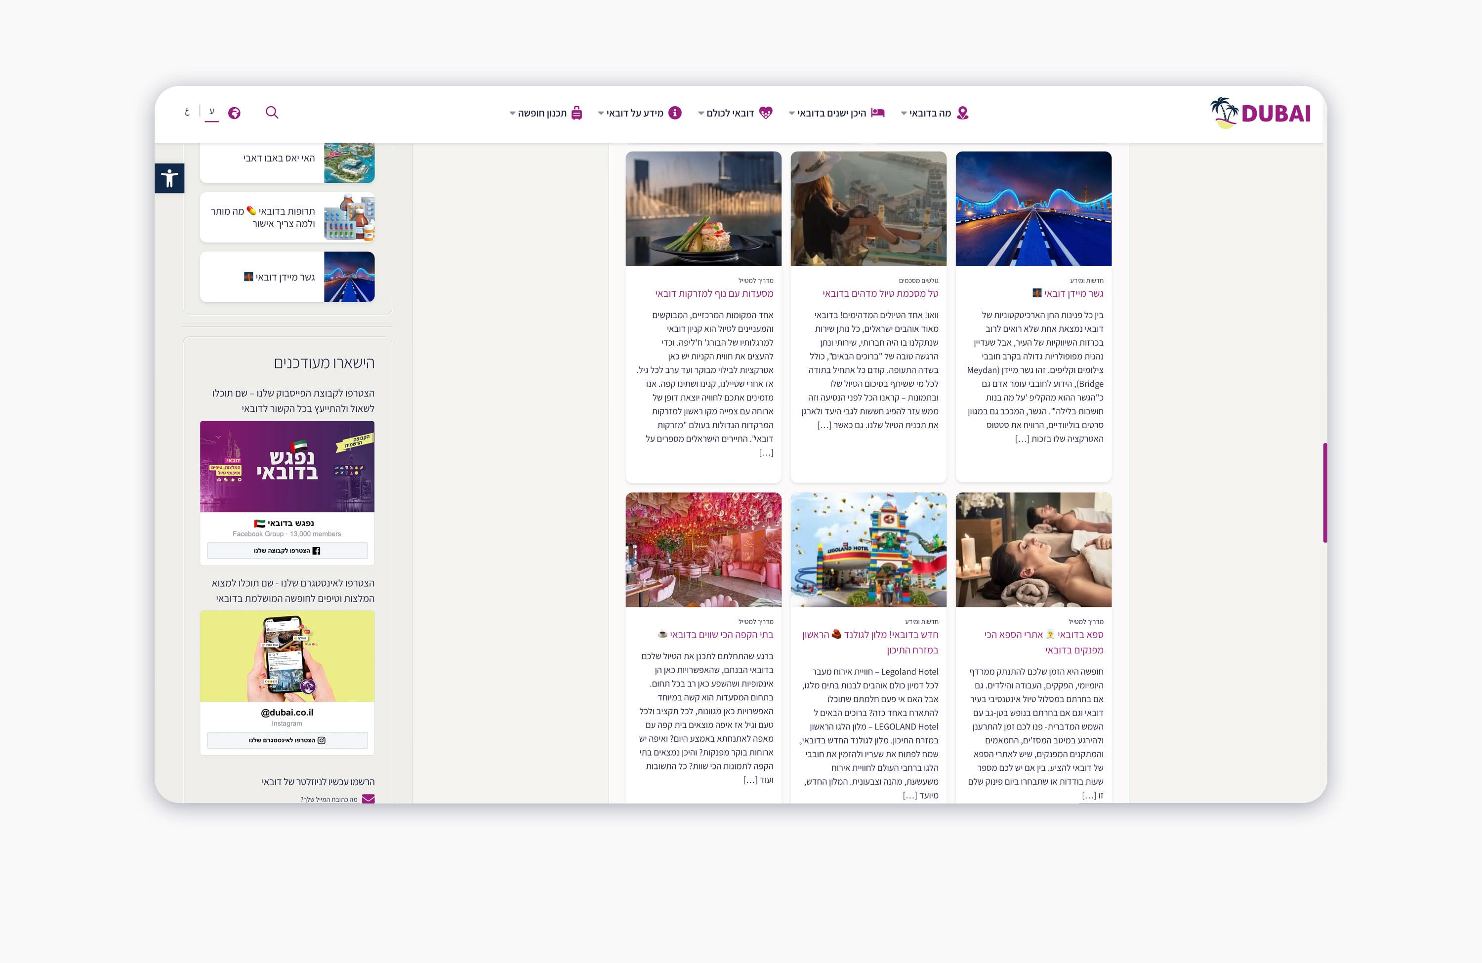Open article 'חדש בדובאי! מלון לגולנד' title
This screenshot has height=963, width=1482.
click(x=870, y=642)
